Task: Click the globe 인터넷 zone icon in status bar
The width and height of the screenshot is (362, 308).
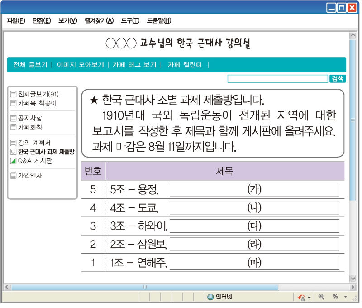Action: tap(210, 297)
